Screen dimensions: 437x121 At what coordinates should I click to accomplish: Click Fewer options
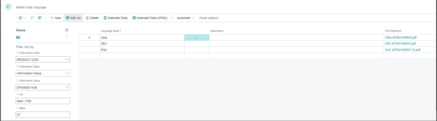click(x=209, y=18)
